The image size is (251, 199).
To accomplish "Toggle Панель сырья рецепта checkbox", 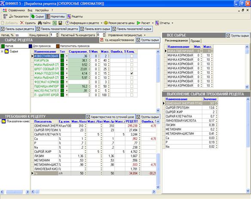I will pos(3,29).
